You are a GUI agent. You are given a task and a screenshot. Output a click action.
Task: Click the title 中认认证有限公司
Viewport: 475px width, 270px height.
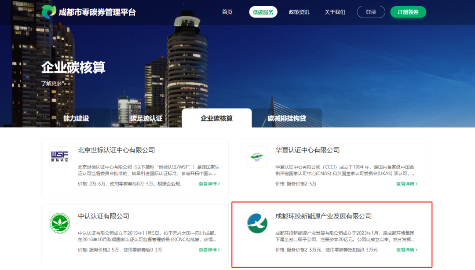(104, 216)
